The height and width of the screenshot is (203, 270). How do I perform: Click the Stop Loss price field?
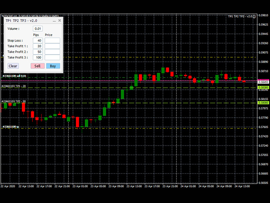52,41
